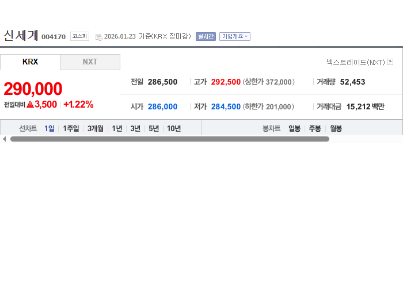Switch to the NXT tab
This screenshot has height=282, width=403.
pos(90,62)
